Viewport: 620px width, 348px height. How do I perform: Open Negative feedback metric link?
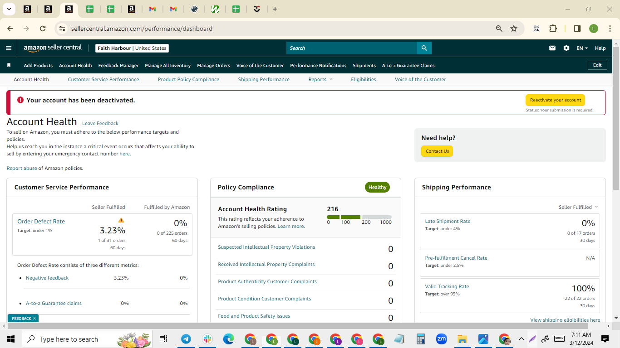[x=47, y=278]
